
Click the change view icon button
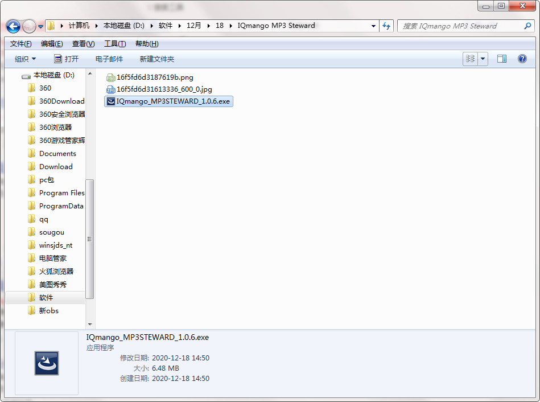470,59
